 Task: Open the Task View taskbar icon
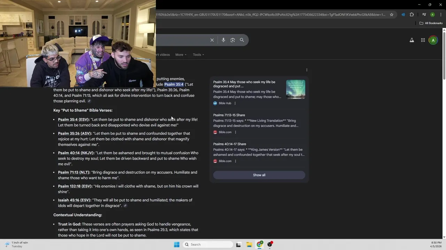(238, 244)
